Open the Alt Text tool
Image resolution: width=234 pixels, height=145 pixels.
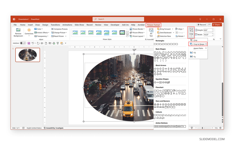click(151, 33)
